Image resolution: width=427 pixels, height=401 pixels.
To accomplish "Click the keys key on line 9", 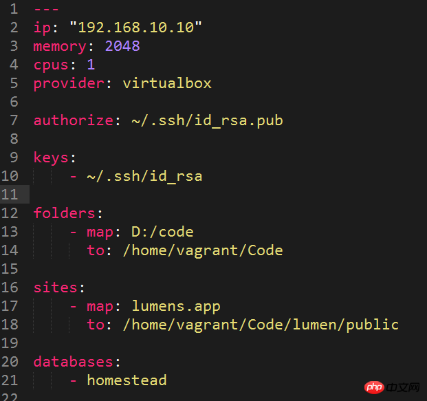I will click(51, 158).
